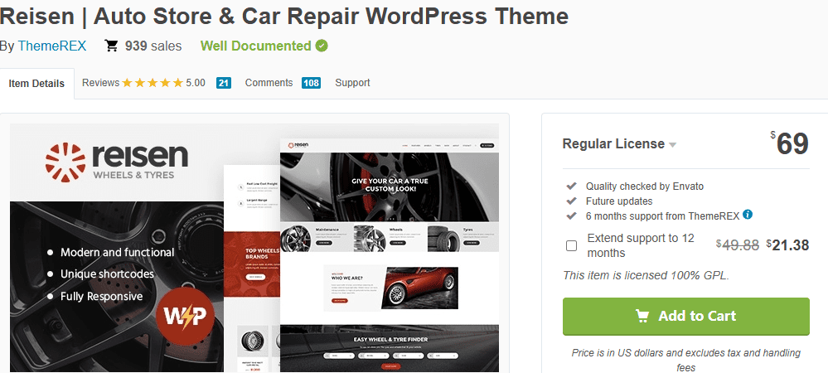The width and height of the screenshot is (828, 373).
Task: Click the 5.00 rating value
Action: [x=196, y=83]
